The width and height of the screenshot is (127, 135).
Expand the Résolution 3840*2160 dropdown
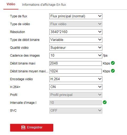click(76, 32)
